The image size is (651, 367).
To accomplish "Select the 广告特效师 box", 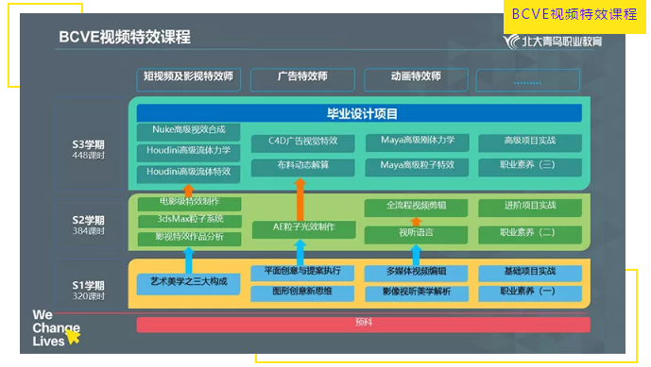I will (x=302, y=79).
